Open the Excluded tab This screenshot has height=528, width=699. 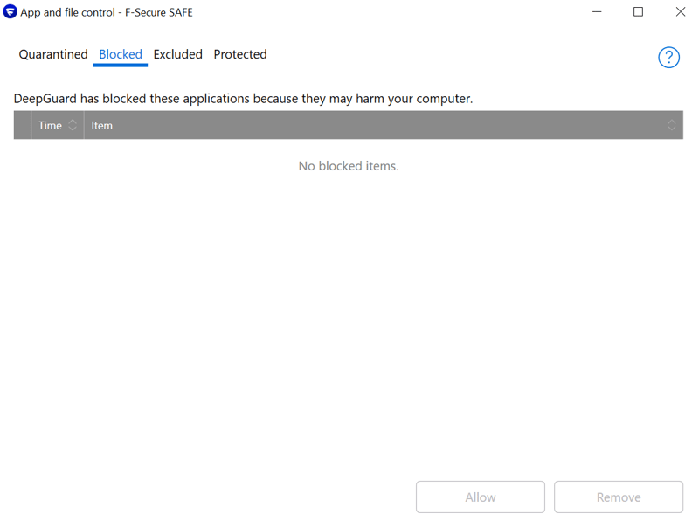click(178, 54)
